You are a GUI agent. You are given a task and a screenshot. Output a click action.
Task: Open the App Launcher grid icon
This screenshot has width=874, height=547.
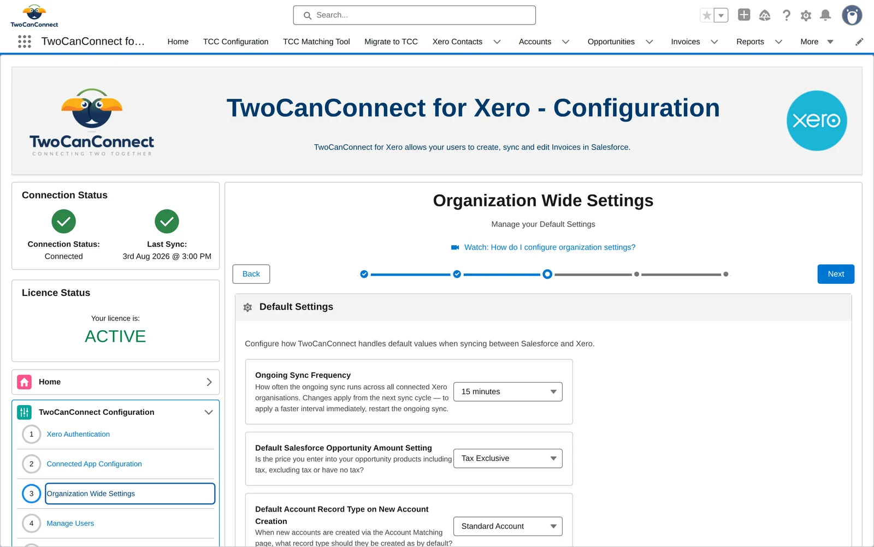pos(25,41)
